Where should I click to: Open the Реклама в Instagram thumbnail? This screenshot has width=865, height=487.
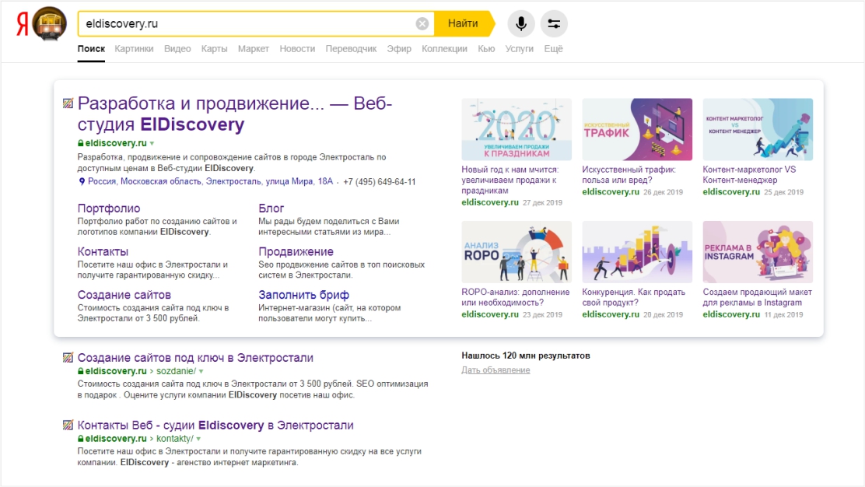pyautogui.click(x=758, y=252)
